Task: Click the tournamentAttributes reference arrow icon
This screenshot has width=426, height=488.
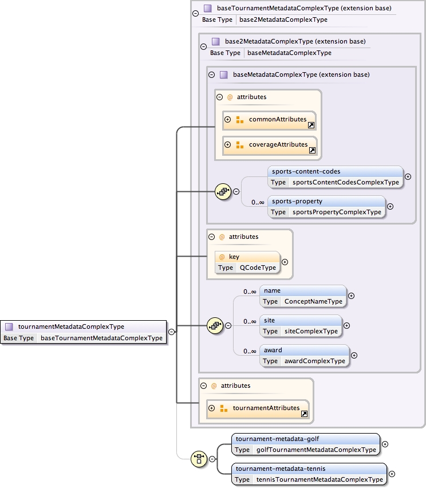Action: (x=304, y=414)
